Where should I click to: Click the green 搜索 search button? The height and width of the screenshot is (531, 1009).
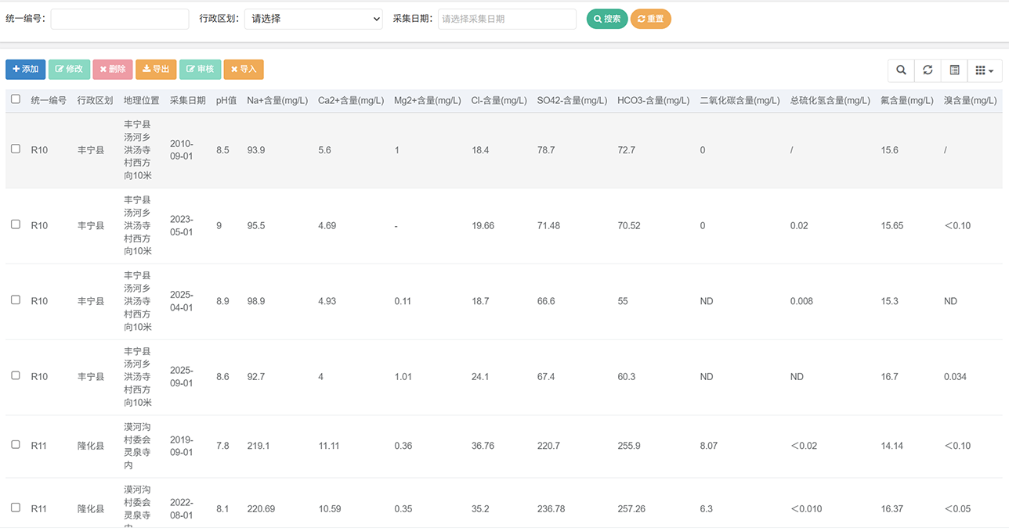point(607,19)
